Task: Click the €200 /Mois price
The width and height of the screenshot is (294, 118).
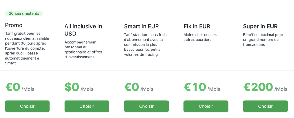Action: point(265,87)
